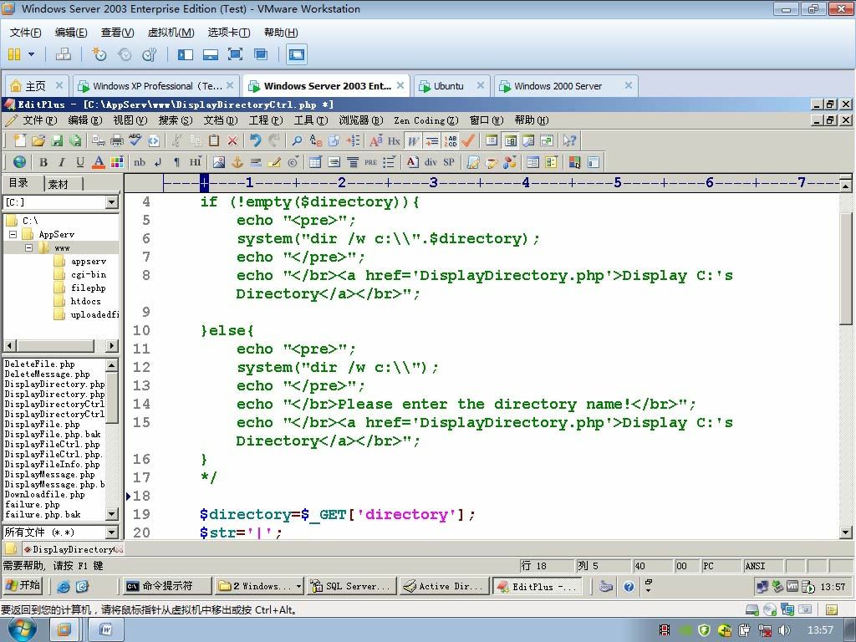
Task: Collapse the AppServ folder tree node
Action: click(x=13, y=235)
